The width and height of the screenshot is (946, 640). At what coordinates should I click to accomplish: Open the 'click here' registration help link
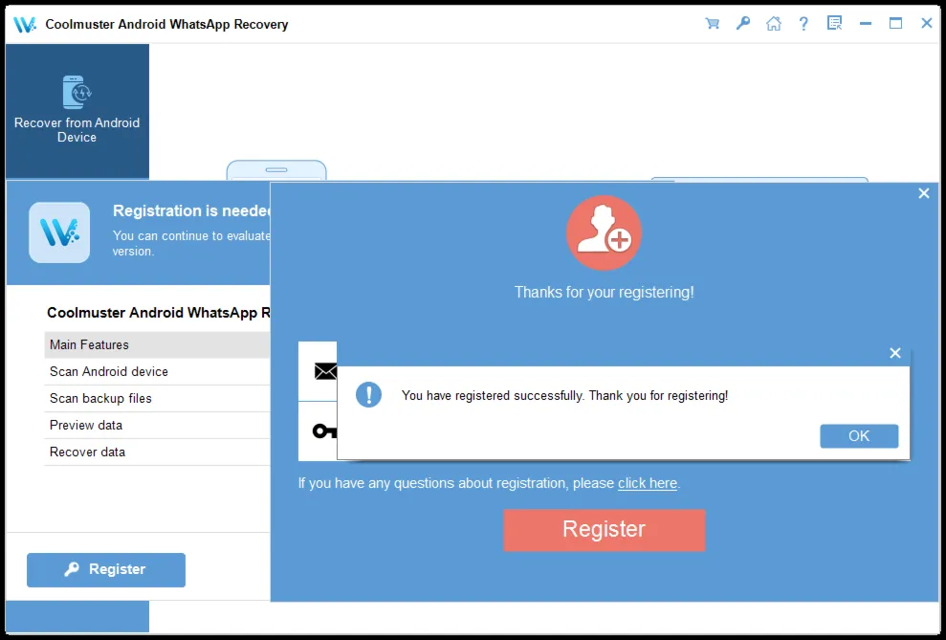(x=648, y=483)
